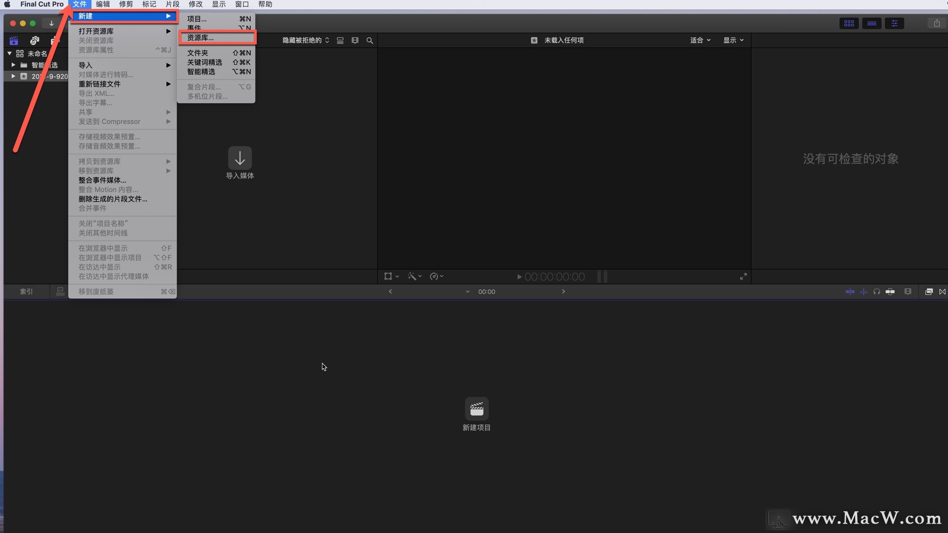Click the Import Media arrow icon
948x533 pixels.
click(240, 158)
